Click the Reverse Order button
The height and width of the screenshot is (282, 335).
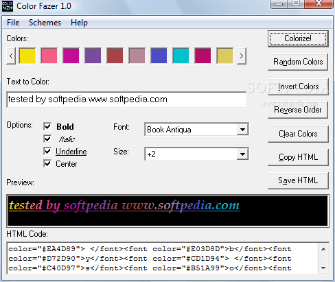(298, 110)
